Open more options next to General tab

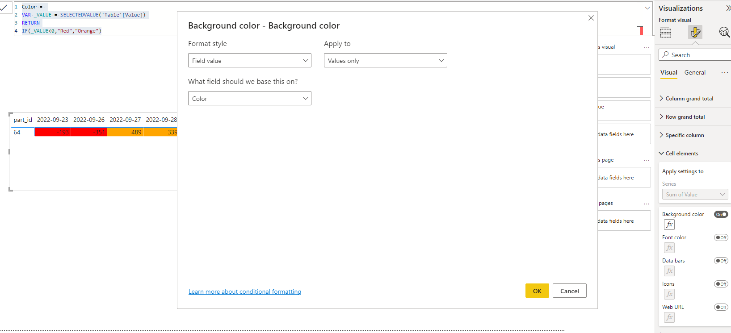tap(724, 72)
